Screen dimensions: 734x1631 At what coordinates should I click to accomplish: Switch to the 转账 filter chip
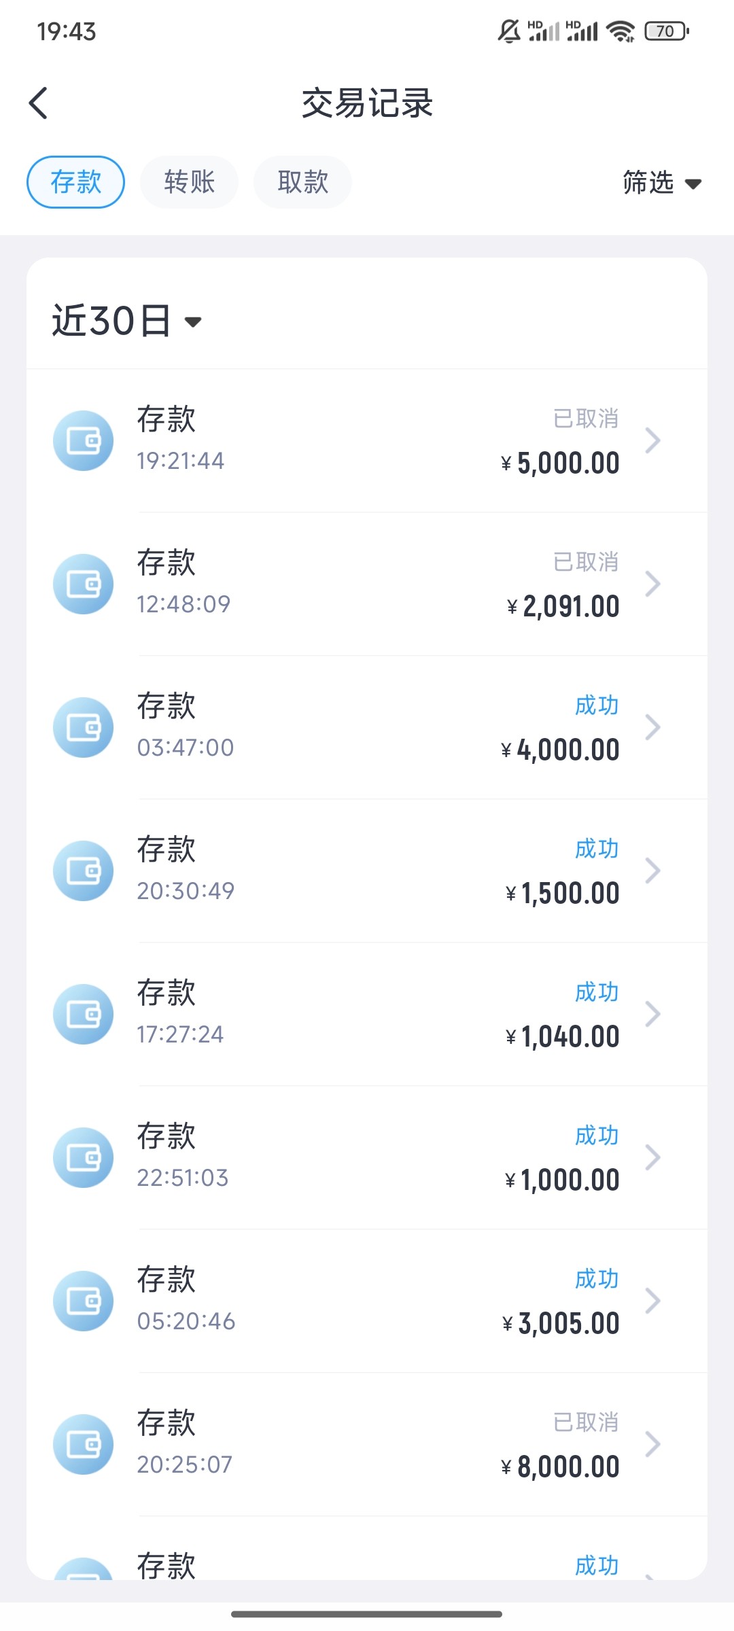(189, 182)
